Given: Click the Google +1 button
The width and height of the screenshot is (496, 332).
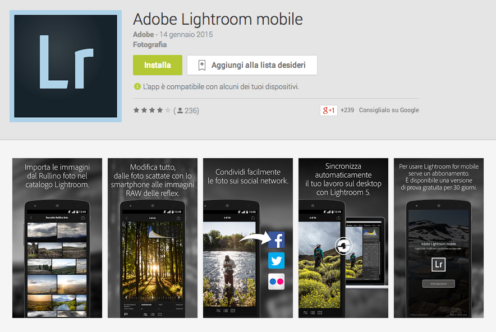Looking at the screenshot, I should (329, 110).
